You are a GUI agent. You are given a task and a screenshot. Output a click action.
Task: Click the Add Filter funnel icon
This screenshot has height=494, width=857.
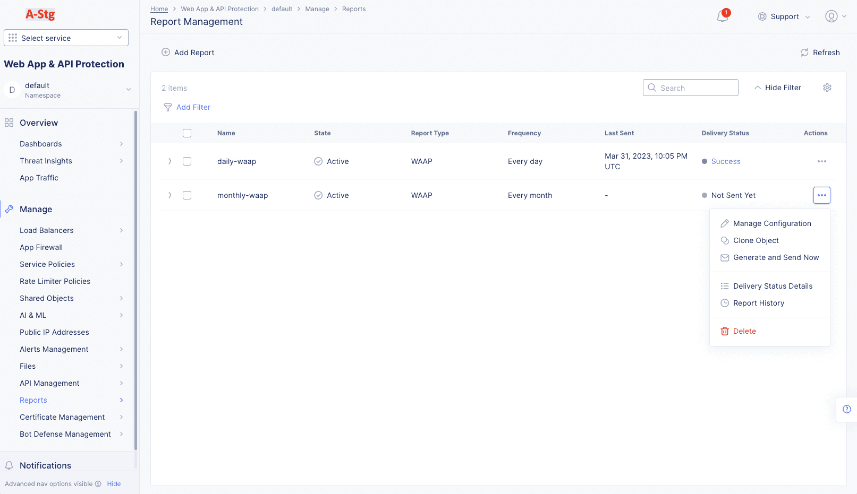pyautogui.click(x=168, y=107)
